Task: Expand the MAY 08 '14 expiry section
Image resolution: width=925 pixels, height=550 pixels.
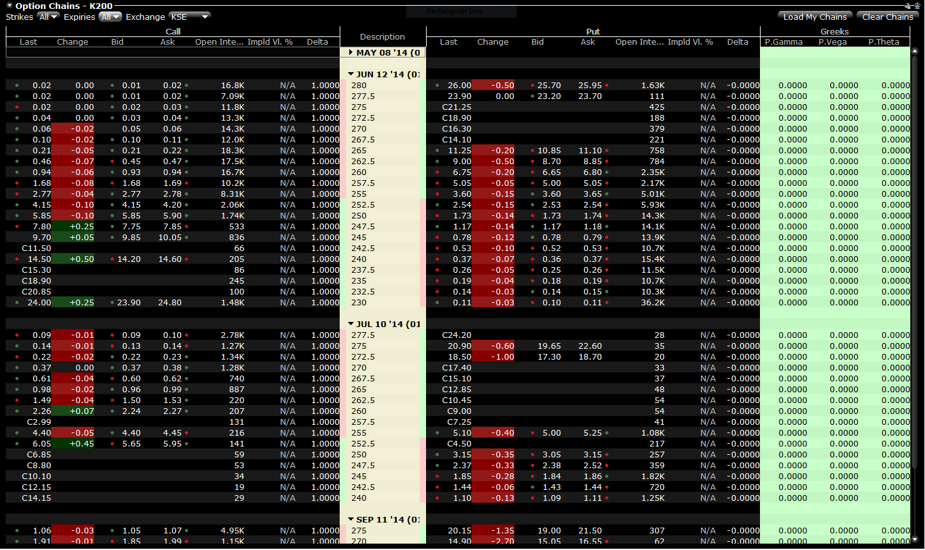Action: tap(351, 53)
